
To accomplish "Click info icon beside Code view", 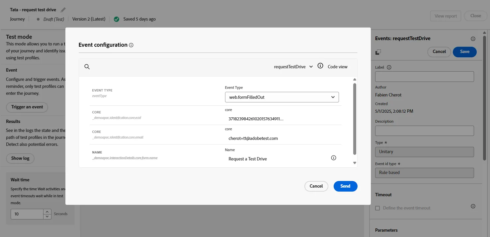I will coord(320,66).
